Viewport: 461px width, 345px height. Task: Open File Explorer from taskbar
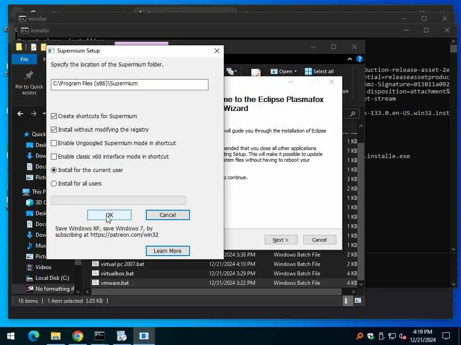[x=55, y=336]
